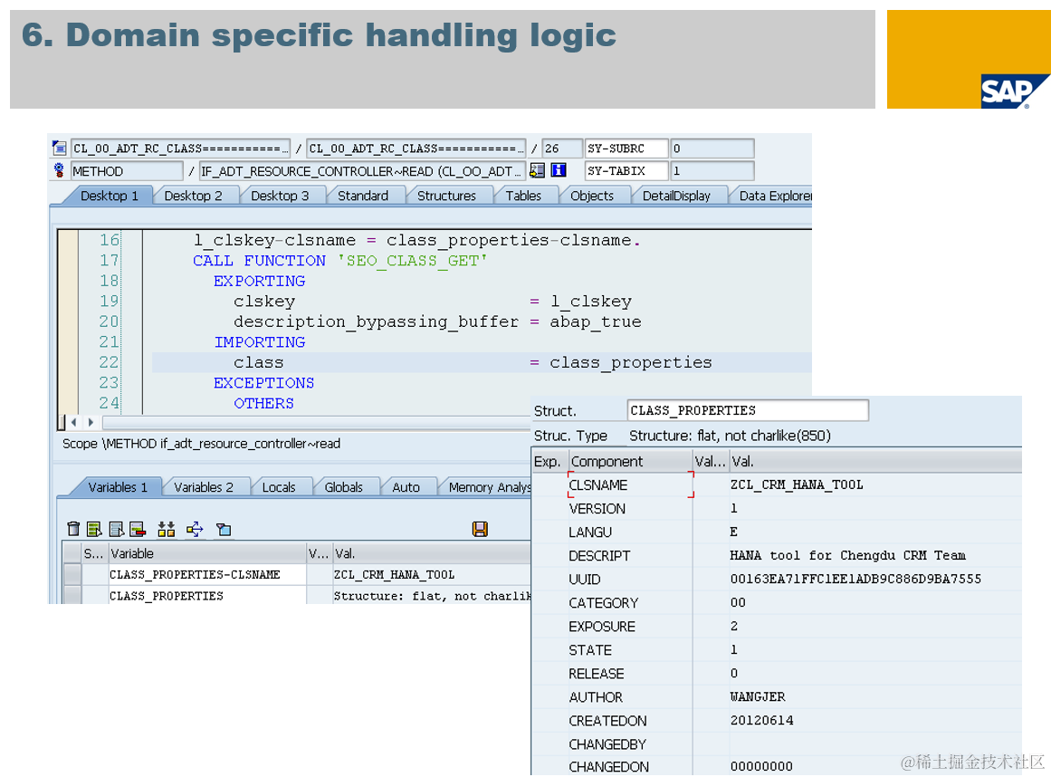Switch to the Auto tab
Screen dimensions: 1051x777
pyautogui.click(x=406, y=487)
